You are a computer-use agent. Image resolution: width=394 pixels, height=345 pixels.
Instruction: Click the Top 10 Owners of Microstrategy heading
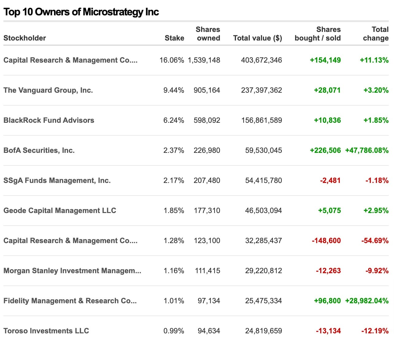[x=81, y=12]
